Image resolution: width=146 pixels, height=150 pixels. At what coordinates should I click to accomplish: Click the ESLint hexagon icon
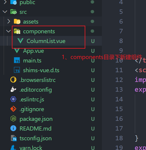click(x=13, y=99)
